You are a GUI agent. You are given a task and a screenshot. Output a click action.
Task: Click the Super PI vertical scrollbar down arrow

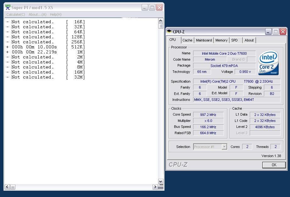click(x=160, y=182)
